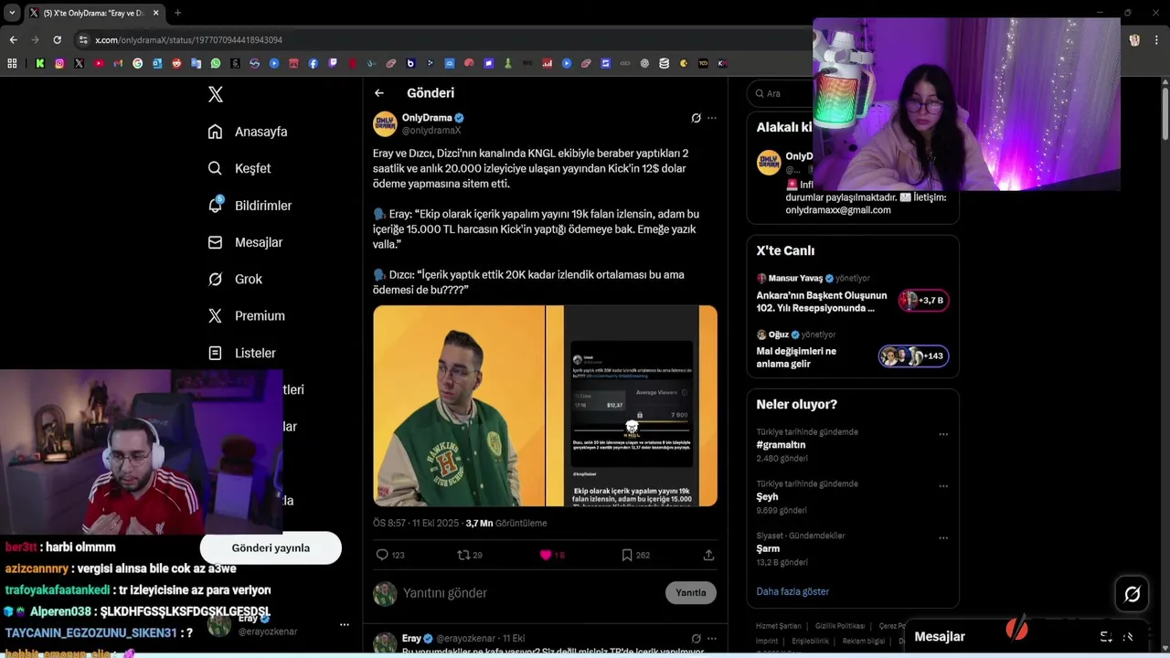Open Mansur Yavaş live broadcast

click(x=852, y=295)
